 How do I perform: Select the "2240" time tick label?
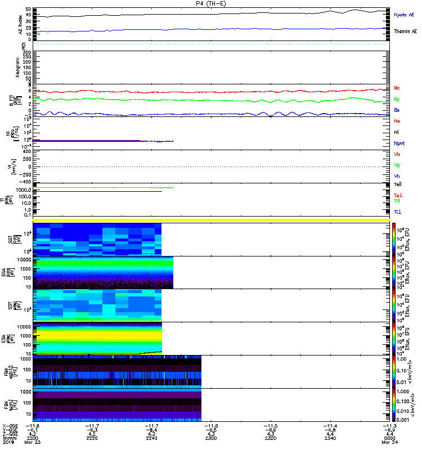[x=151, y=438]
